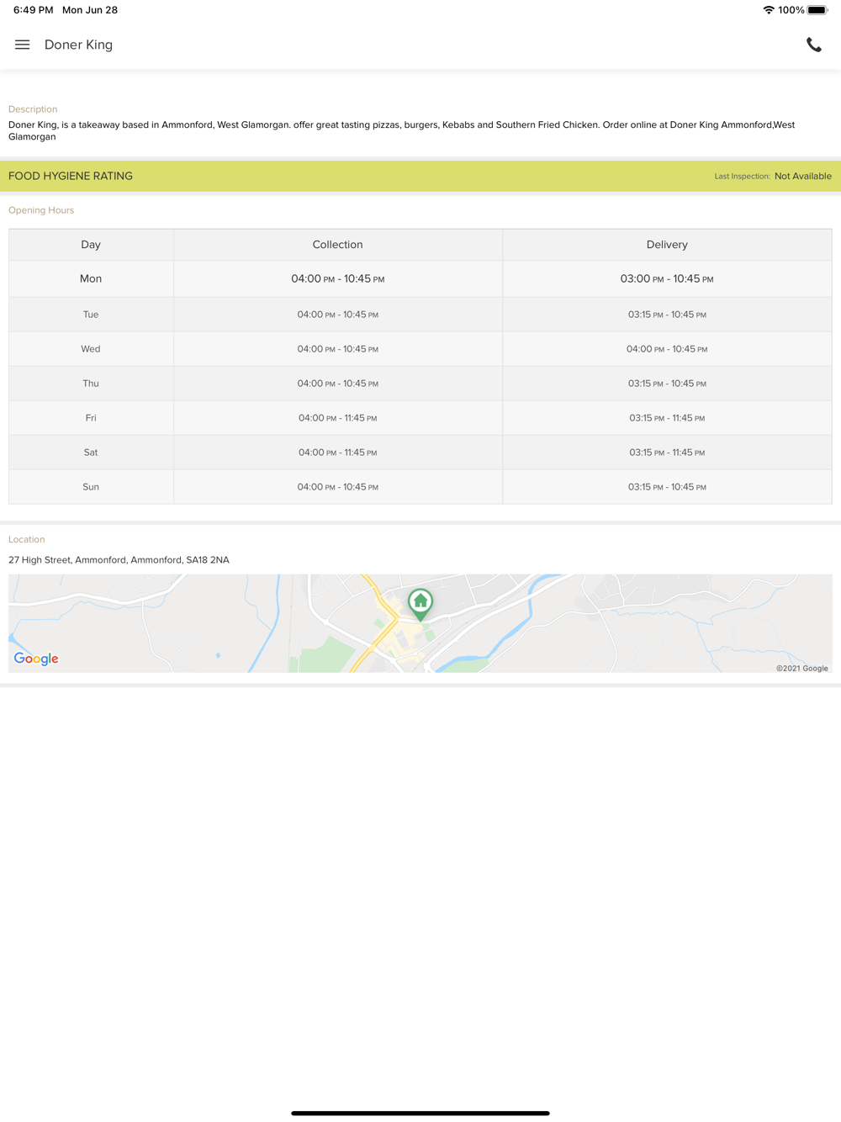
Task: Tap the Opening Hours heading
Action: tap(41, 210)
